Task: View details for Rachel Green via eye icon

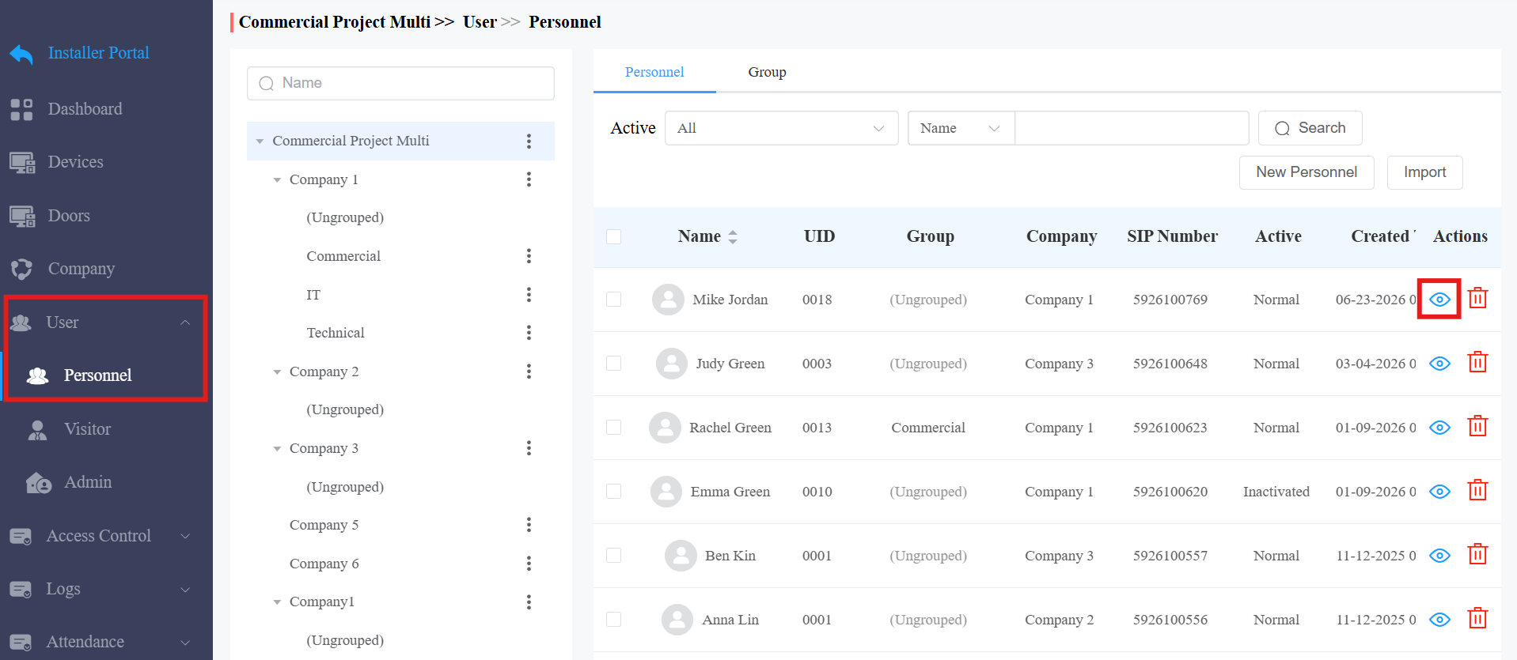Action: coord(1439,428)
